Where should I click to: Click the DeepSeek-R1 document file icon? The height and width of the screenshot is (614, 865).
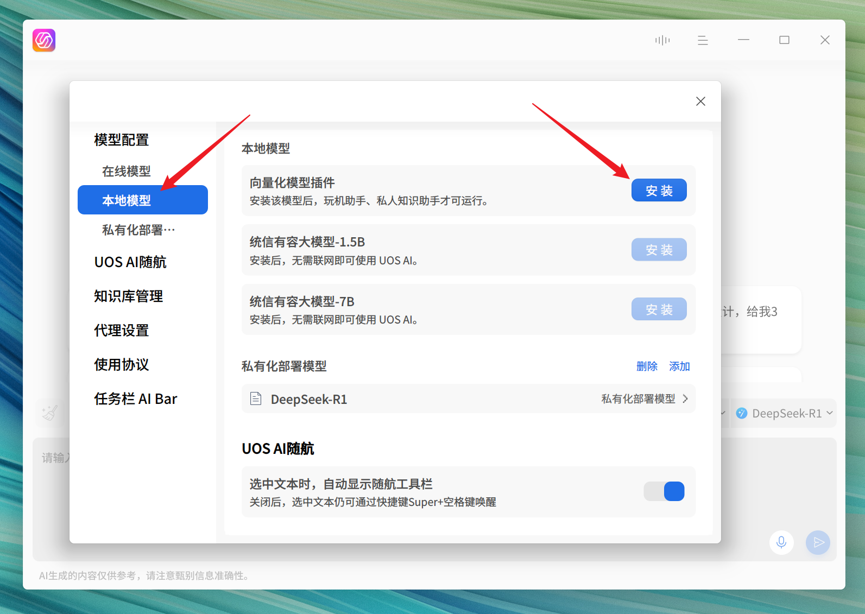256,399
